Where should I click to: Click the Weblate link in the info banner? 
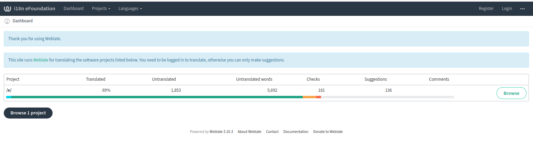pos(41,60)
